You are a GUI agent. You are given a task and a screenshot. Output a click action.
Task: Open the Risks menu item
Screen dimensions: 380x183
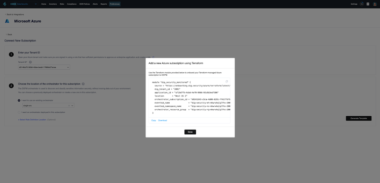(x=62, y=4)
